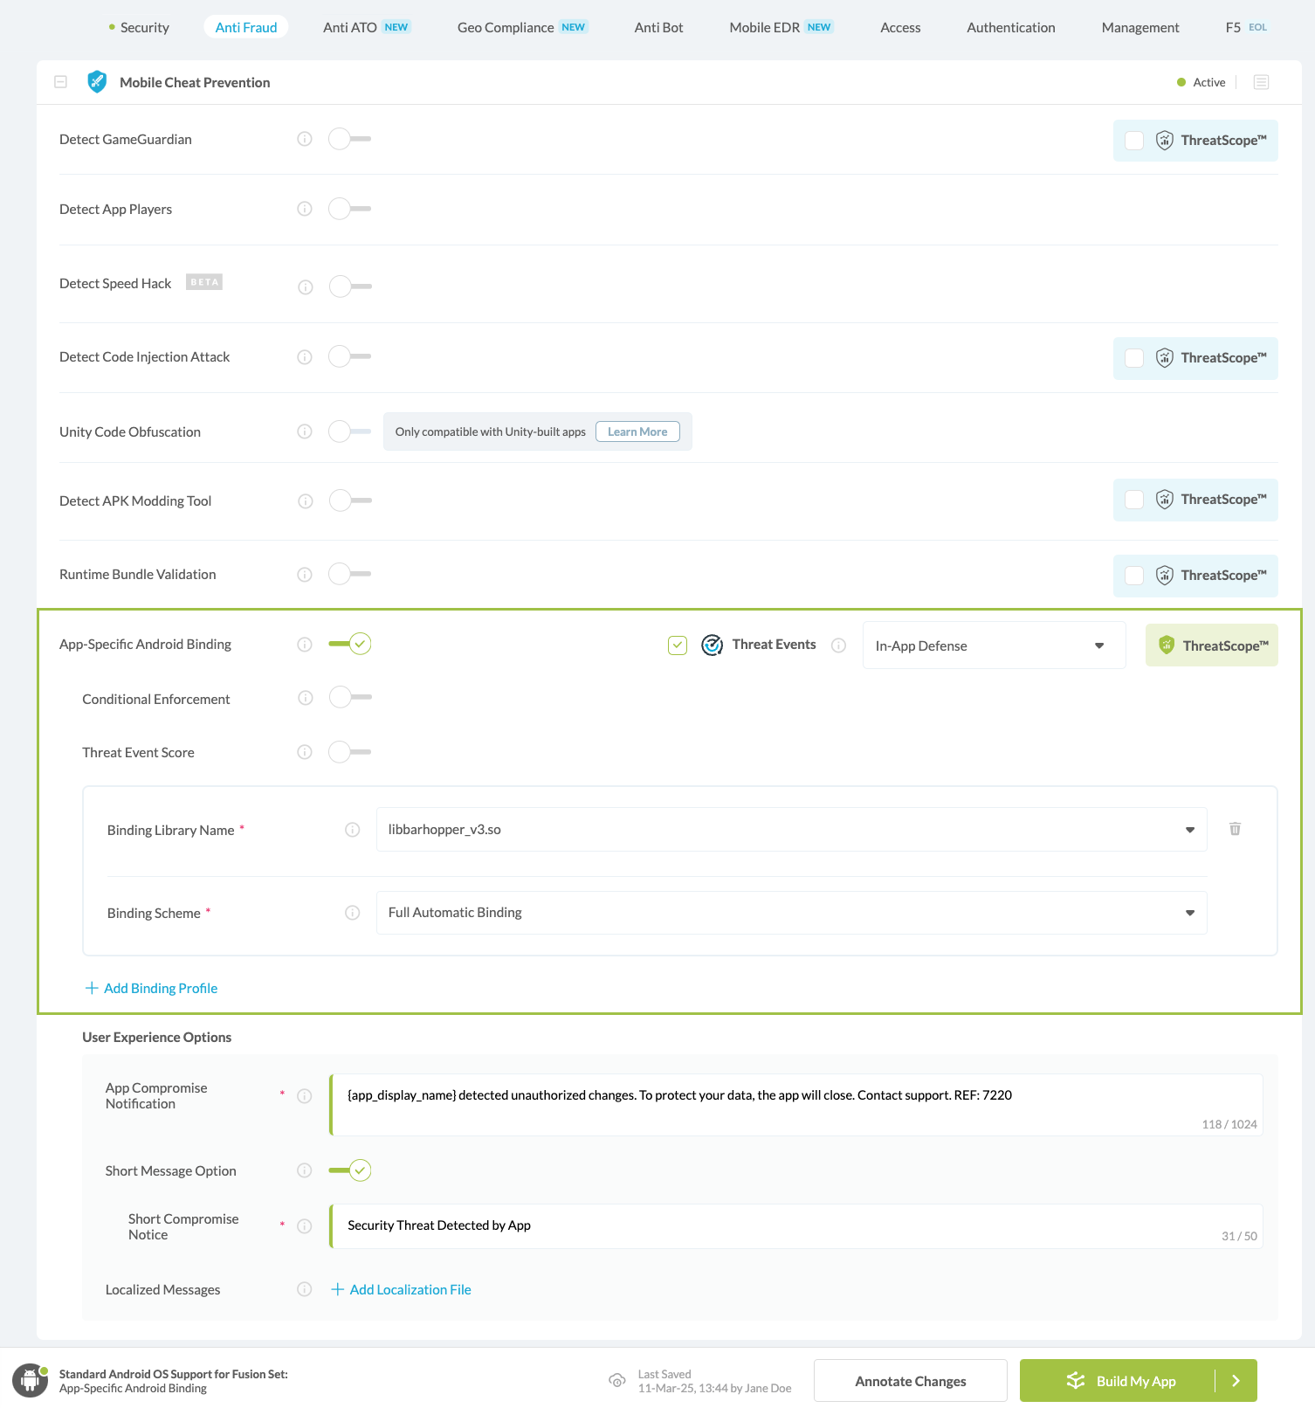Check ThreatScope box for Detect Code Injection

coord(1134,358)
